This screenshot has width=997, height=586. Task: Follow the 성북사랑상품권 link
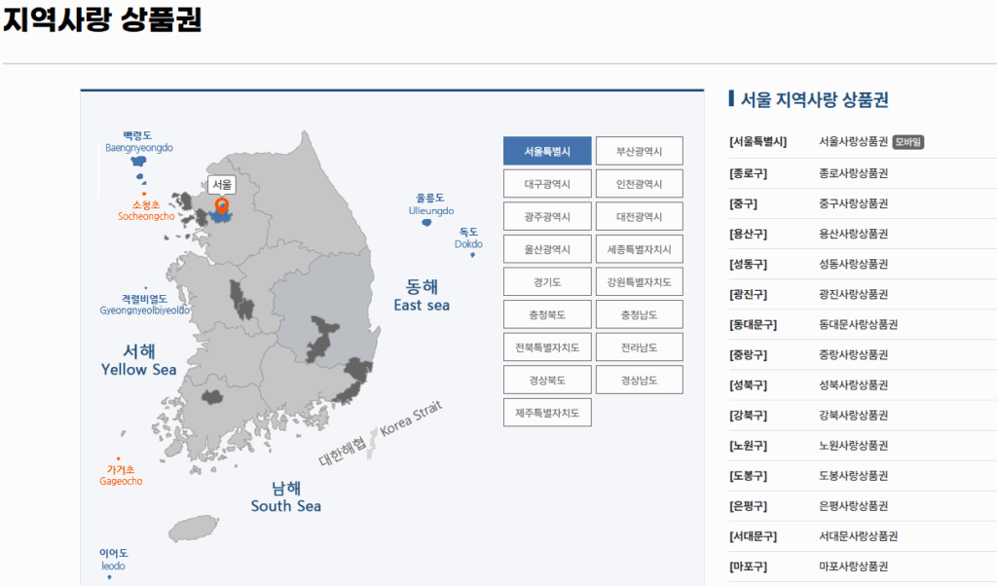(853, 385)
